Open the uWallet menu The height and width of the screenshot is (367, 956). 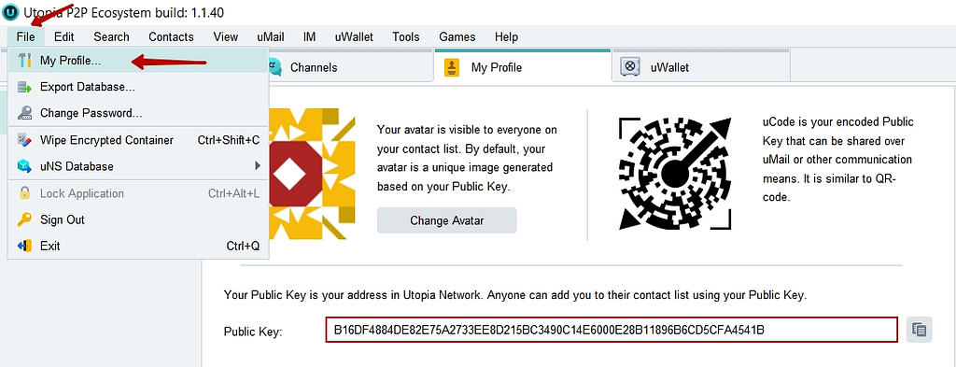coord(354,36)
